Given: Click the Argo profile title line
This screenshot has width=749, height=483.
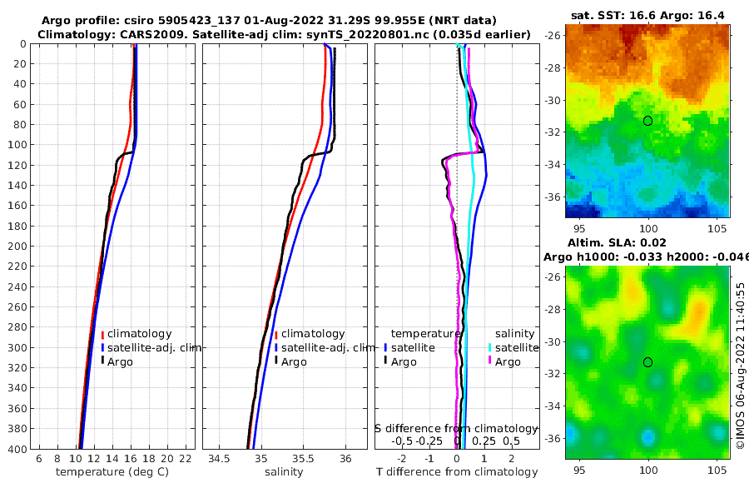Looking at the screenshot, I should tap(269, 21).
